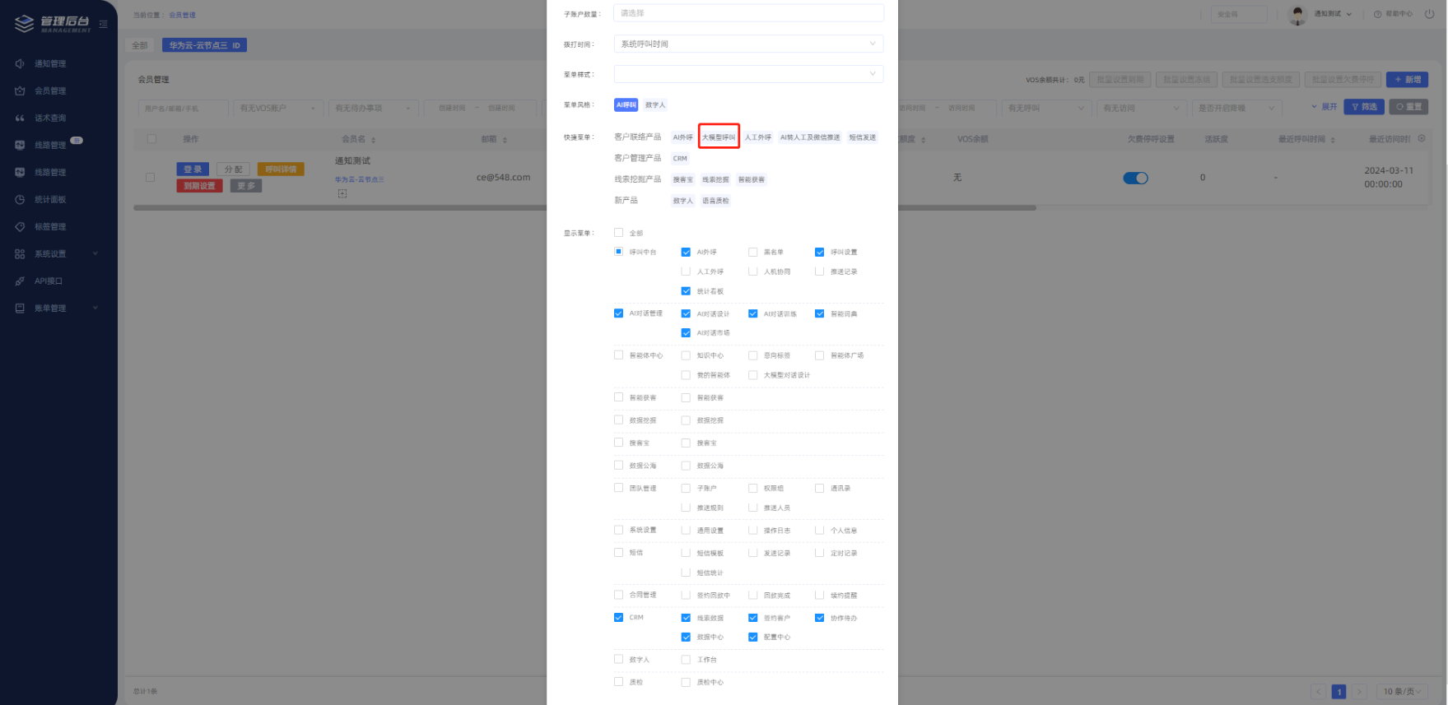Click the sidebar collapse icon beside the logo
Image resolution: width=1448 pixels, height=705 pixels.
pos(103,24)
